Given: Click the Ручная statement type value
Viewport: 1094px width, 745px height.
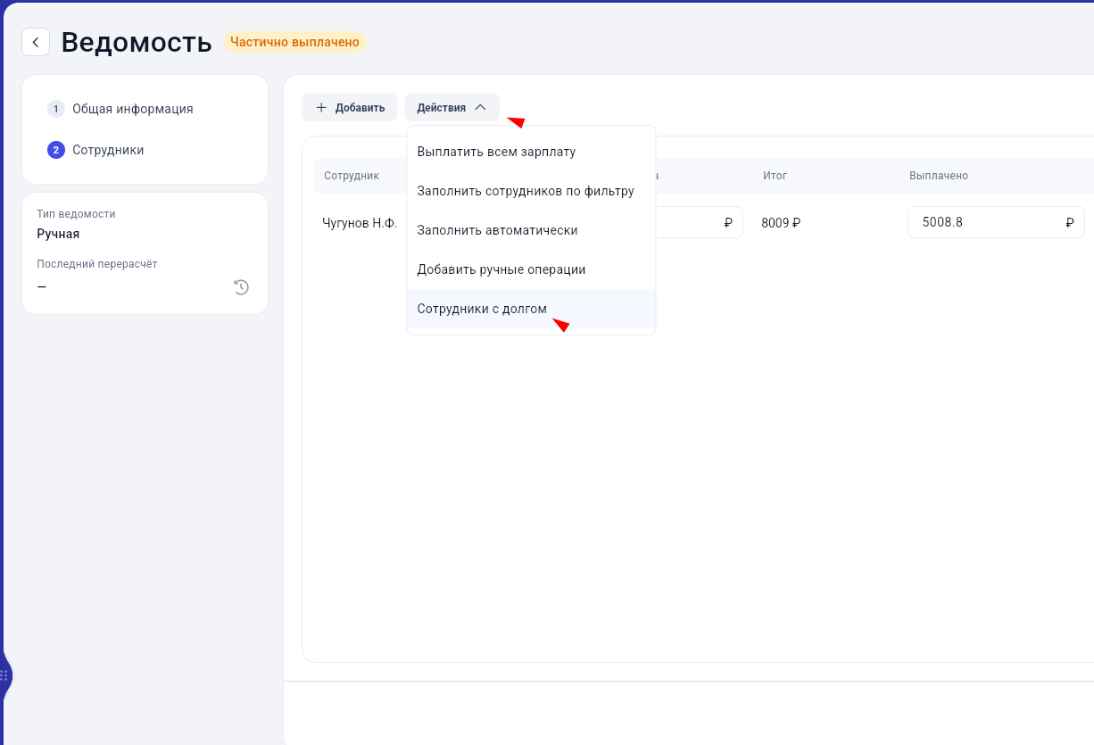Looking at the screenshot, I should (58, 234).
